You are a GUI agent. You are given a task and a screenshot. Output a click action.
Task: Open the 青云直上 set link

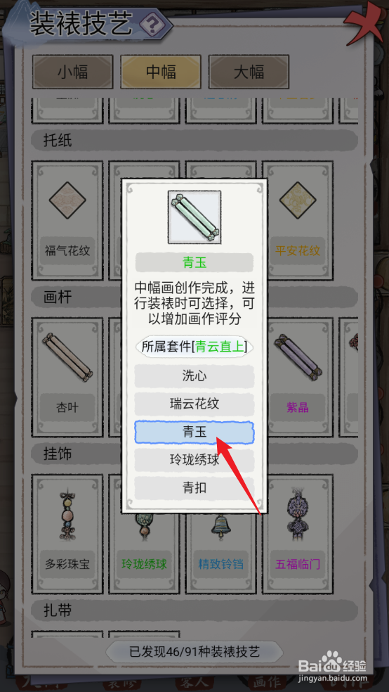click(219, 347)
